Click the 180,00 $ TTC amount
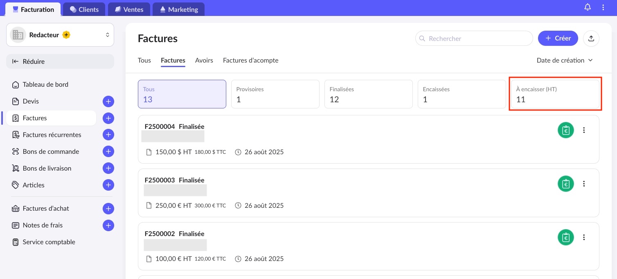 [210, 152]
